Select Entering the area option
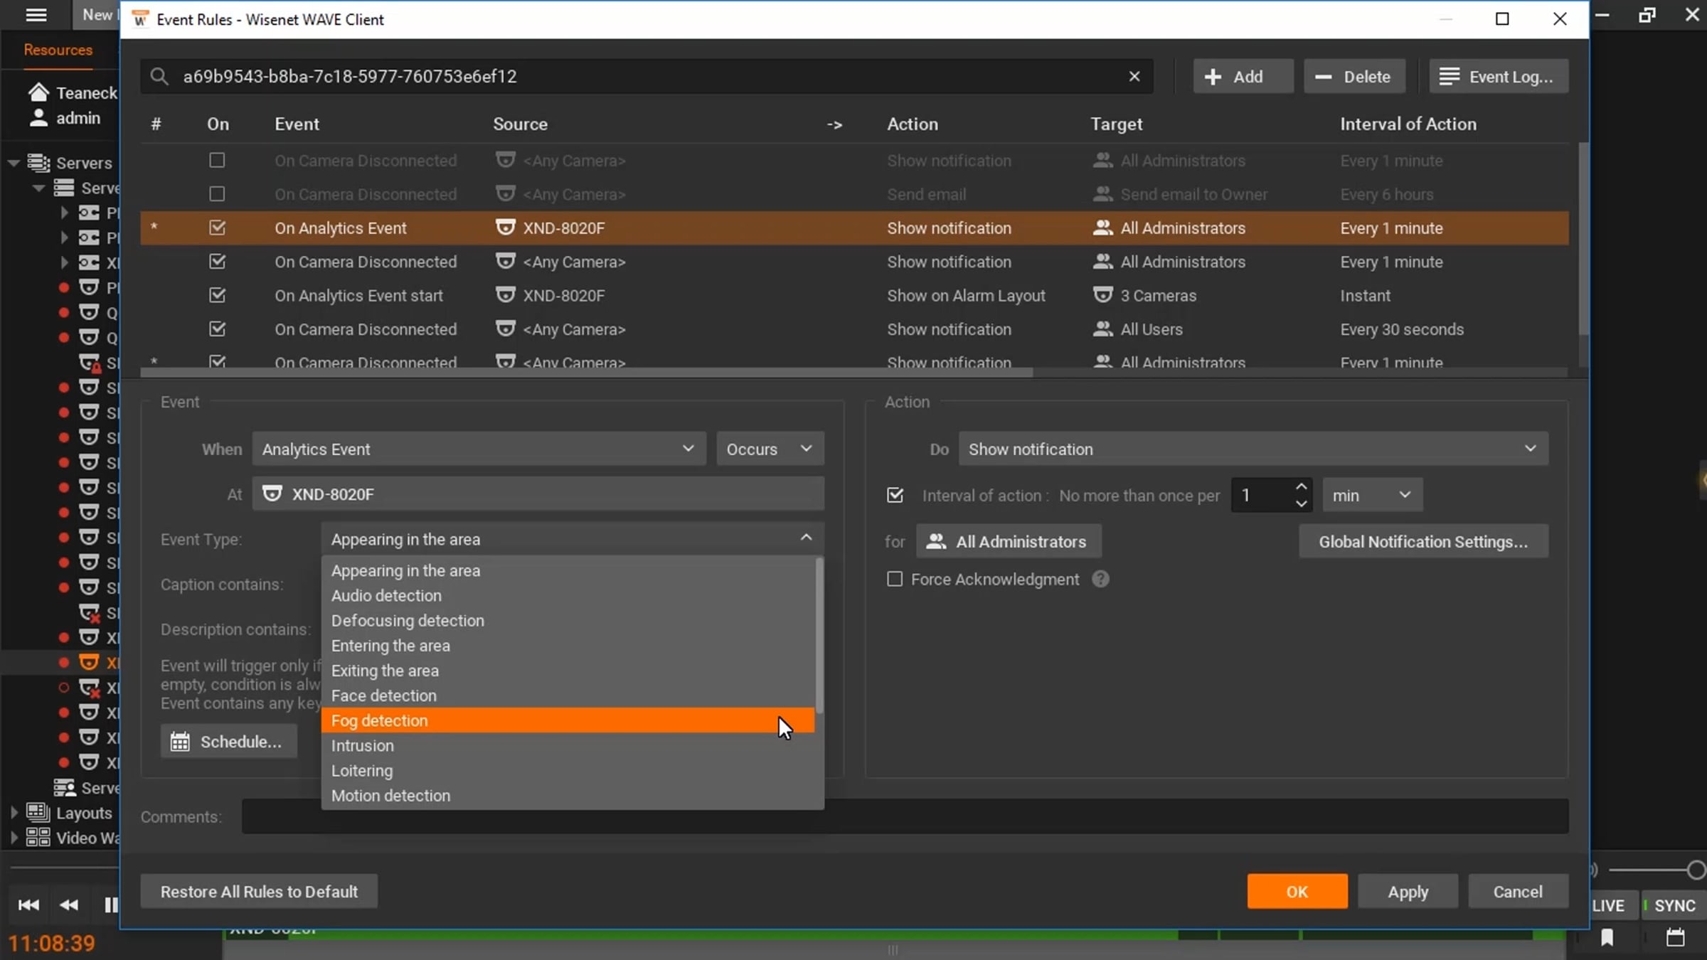The width and height of the screenshot is (1707, 960). [568, 646]
